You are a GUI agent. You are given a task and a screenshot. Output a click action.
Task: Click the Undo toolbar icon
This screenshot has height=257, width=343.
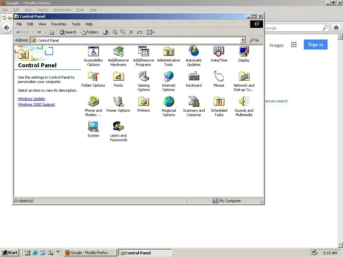139,32
